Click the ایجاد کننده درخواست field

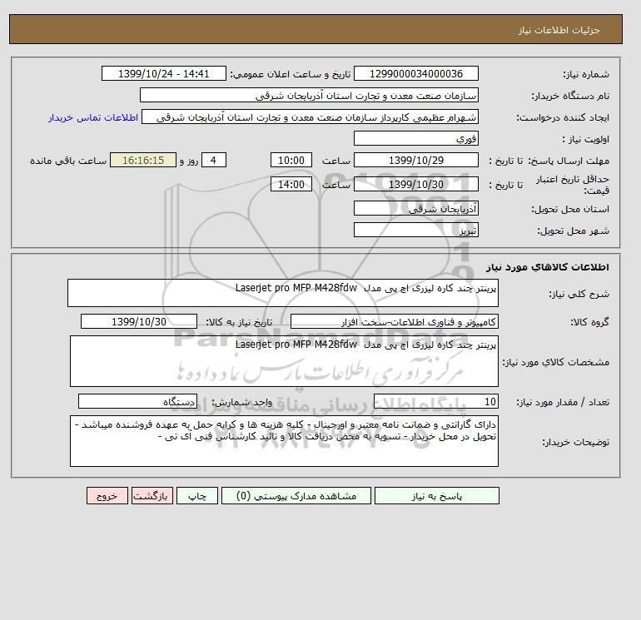(x=310, y=117)
